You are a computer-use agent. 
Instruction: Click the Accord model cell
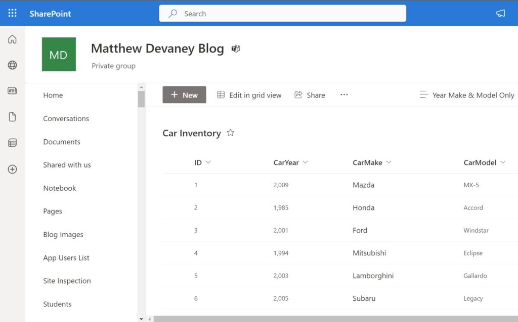click(x=473, y=207)
